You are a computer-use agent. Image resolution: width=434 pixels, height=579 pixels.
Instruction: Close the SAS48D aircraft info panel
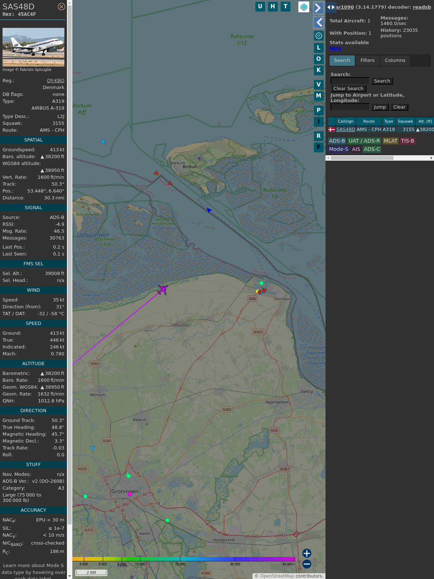[61, 7]
